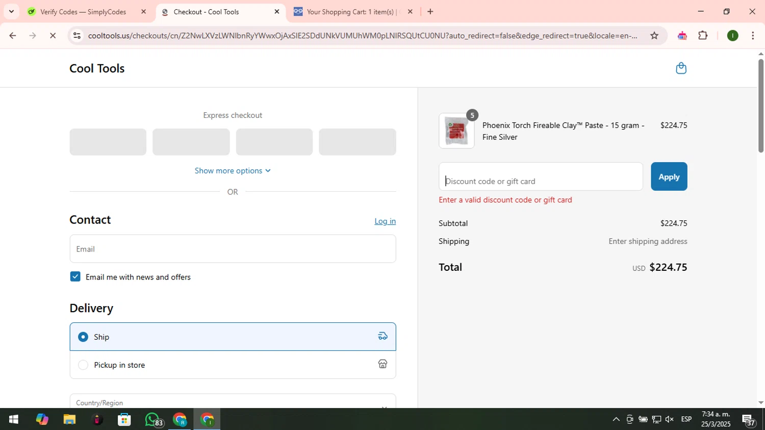Click the browser back arrow

13,35
